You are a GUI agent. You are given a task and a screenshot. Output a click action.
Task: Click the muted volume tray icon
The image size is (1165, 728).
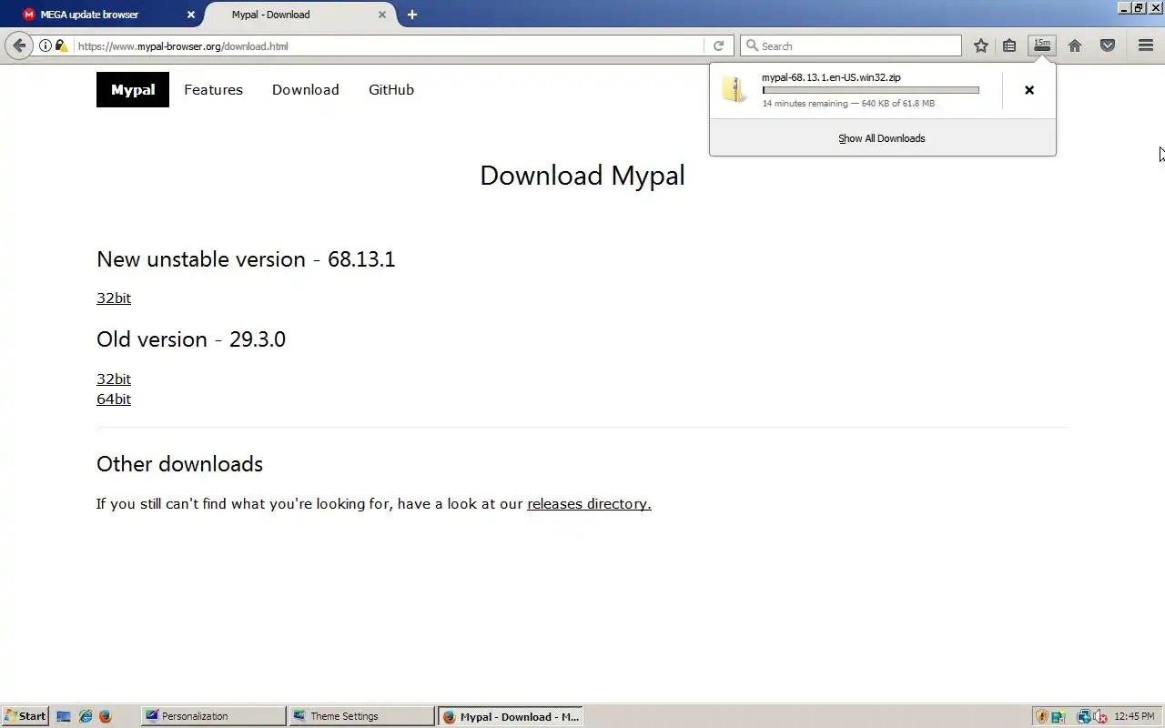click(x=1099, y=716)
